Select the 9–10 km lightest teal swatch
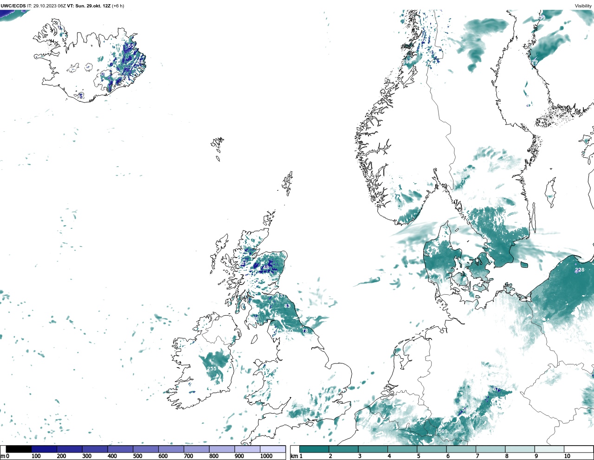594x460 pixels. pos(549,449)
